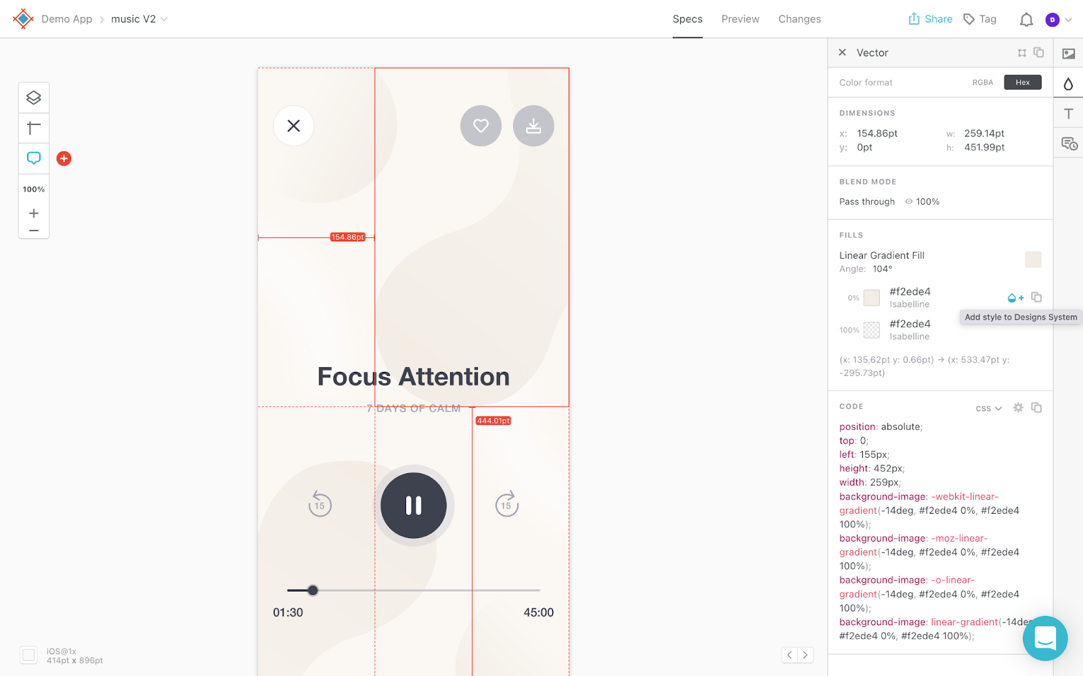1083x676 pixels.
Task: Open the colors droplet tab
Action: (x=1069, y=84)
